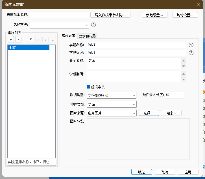Open help for the 名称字段 dropdown
This screenshot has width=205, height=179.
(x=93, y=25)
